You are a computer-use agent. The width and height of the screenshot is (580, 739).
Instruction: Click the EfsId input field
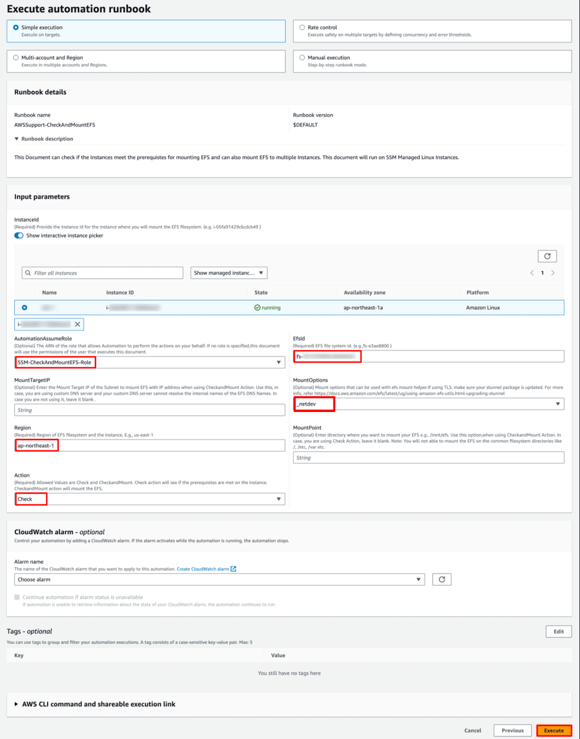pyautogui.click(x=429, y=357)
